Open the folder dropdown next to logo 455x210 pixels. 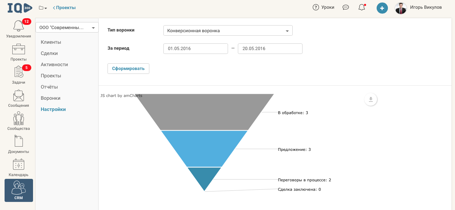(43, 8)
